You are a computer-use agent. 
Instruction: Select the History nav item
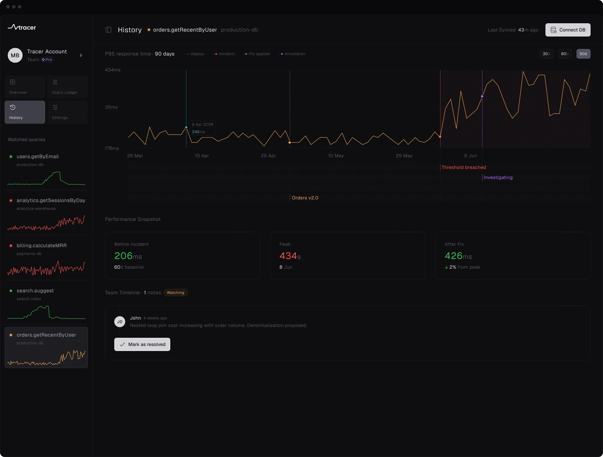tap(25, 112)
